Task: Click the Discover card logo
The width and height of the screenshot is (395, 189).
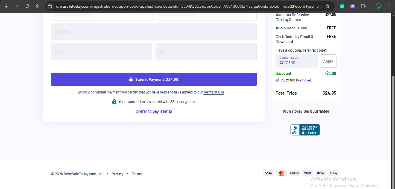Action: coord(294,173)
